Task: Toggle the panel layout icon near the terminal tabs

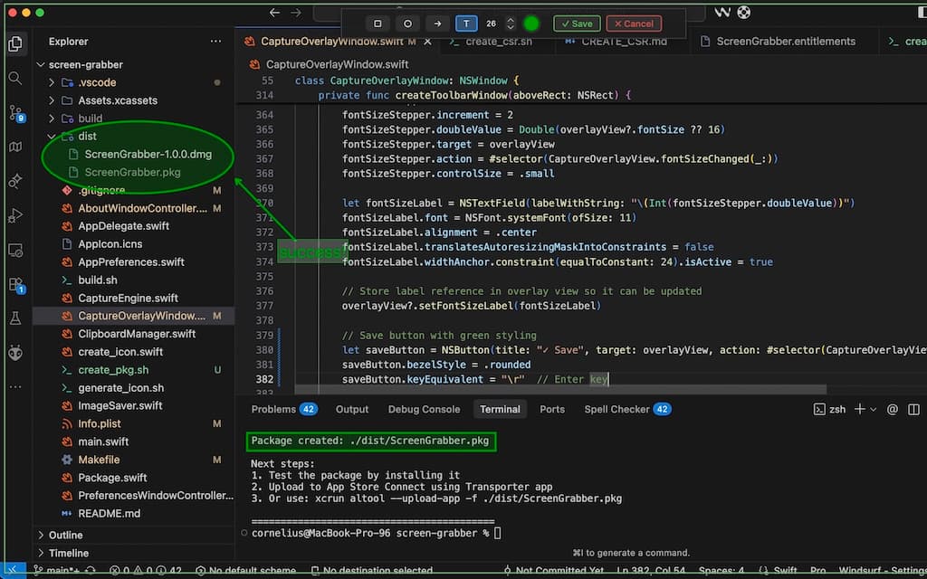Action: pyautogui.click(x=915, y=408)
